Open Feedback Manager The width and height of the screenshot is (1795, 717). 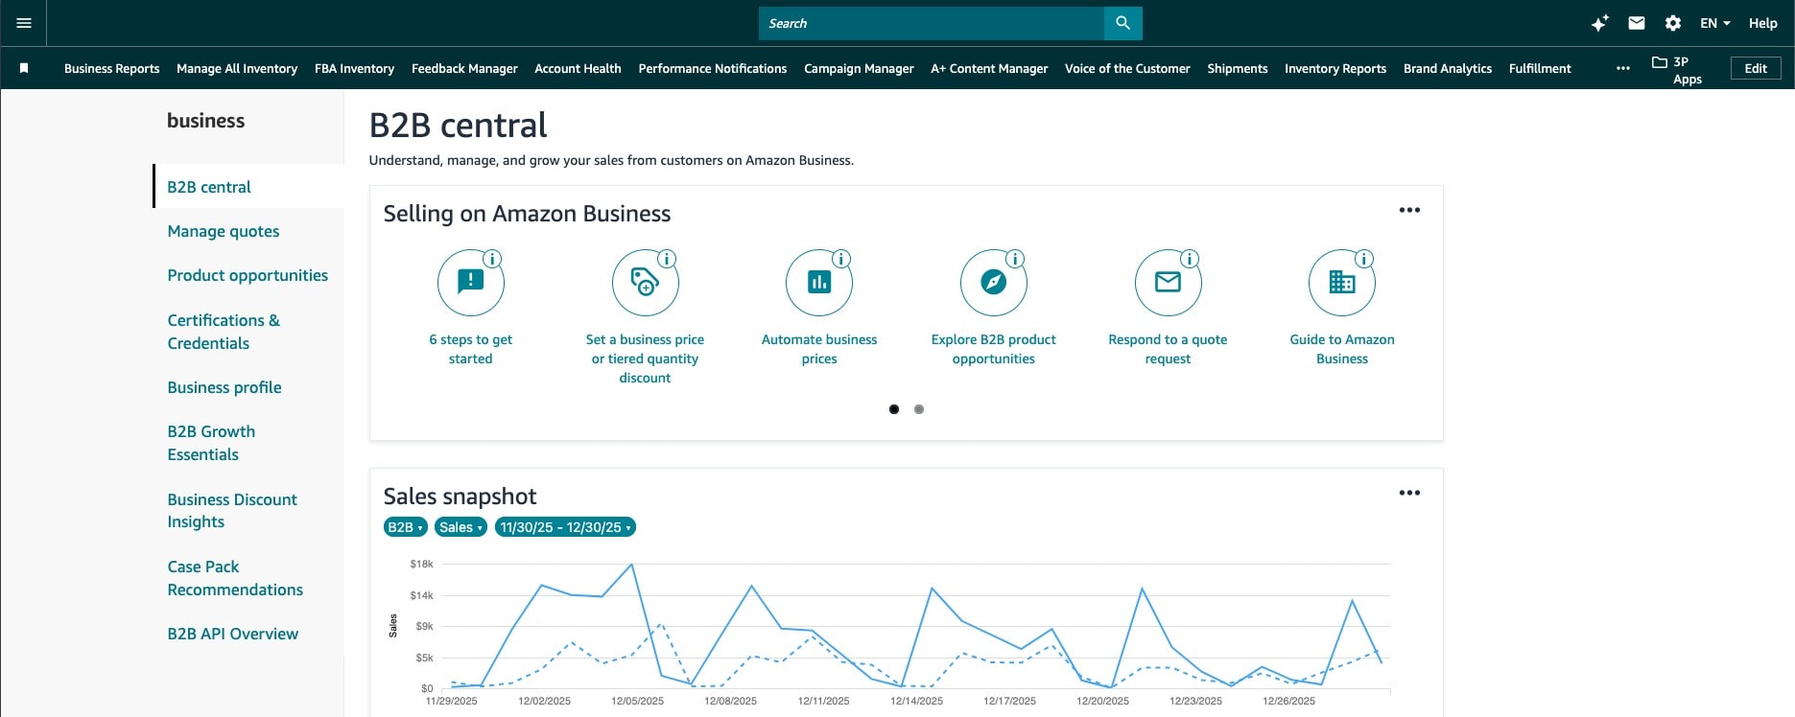point(464,68)
